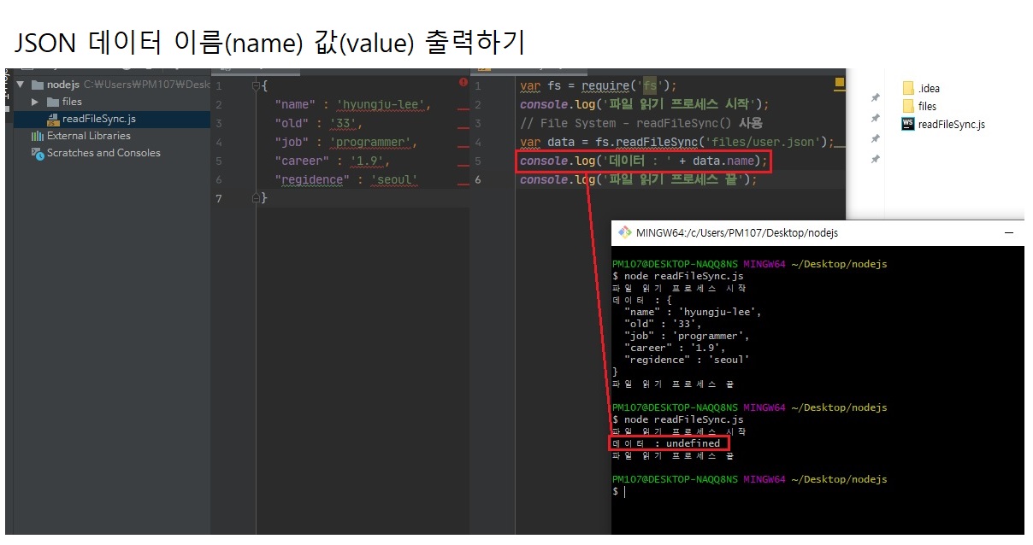Click the yellow warning indicator in JS editor
The width and height of the screenshot is (1033, 545).
(x=839, y=83)
